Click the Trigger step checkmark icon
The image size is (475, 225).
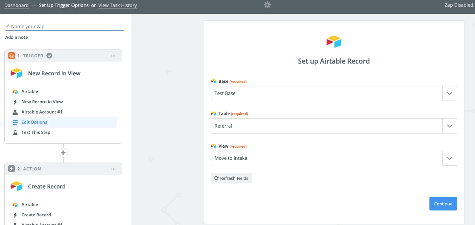point(49,56)
